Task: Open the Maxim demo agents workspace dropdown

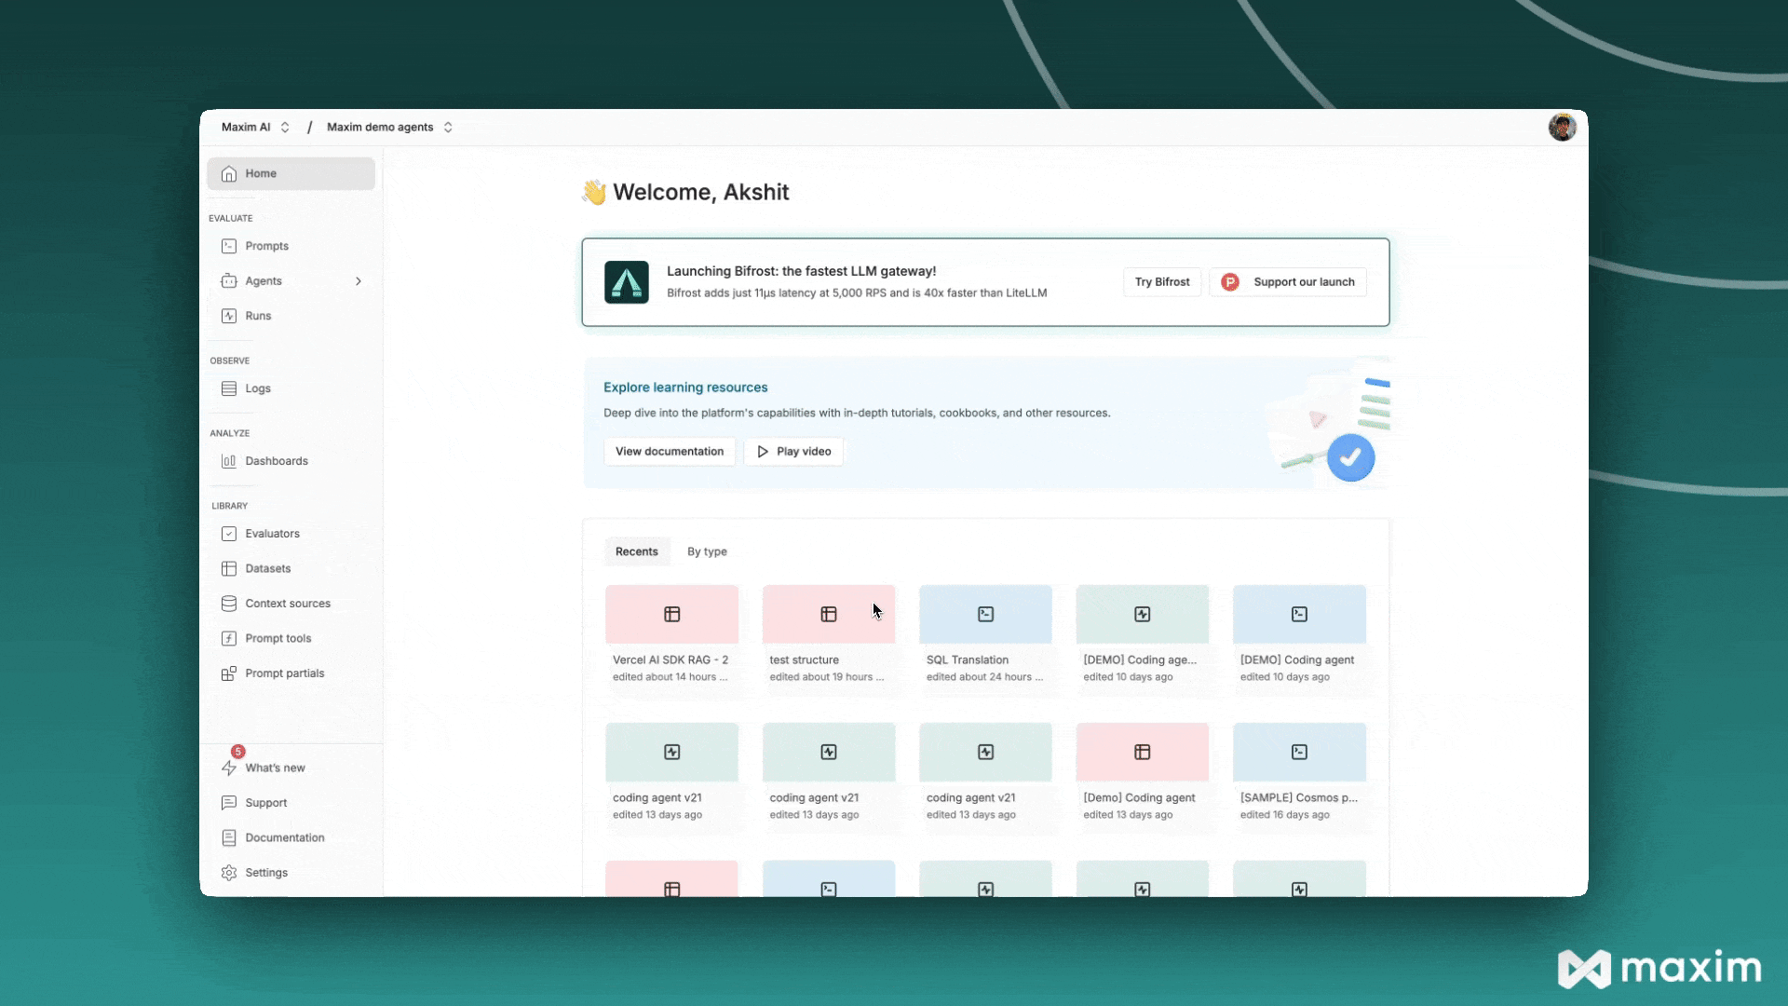Action: [x=389, y=128]
